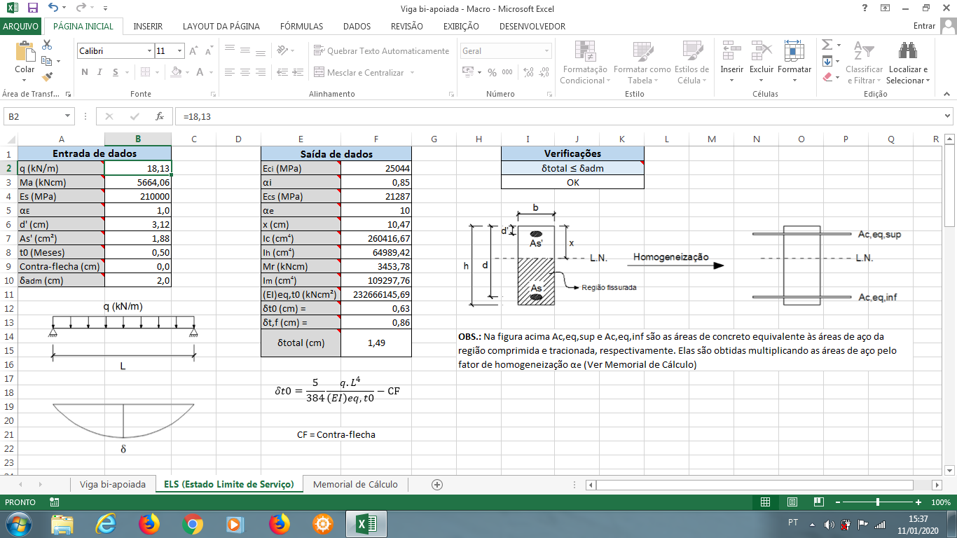Open the Viga bi-apoiada sheet tab
Viewport: 957px width, 538px height.
pos(113,484)
